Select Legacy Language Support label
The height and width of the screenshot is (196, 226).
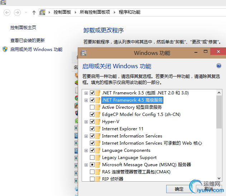(x=129, y=158)
